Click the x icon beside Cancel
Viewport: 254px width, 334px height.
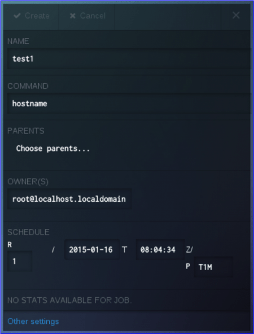[x=73, y=16]
